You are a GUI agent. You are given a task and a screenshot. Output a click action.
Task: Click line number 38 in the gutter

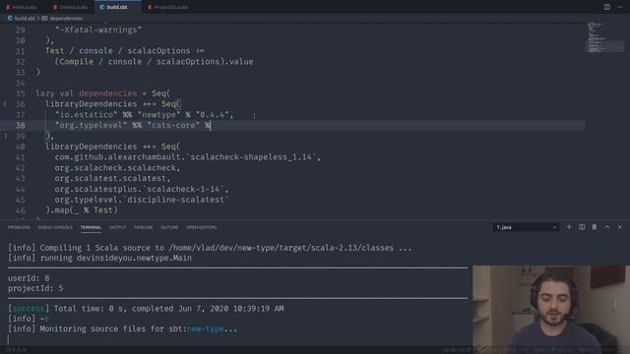20,125
